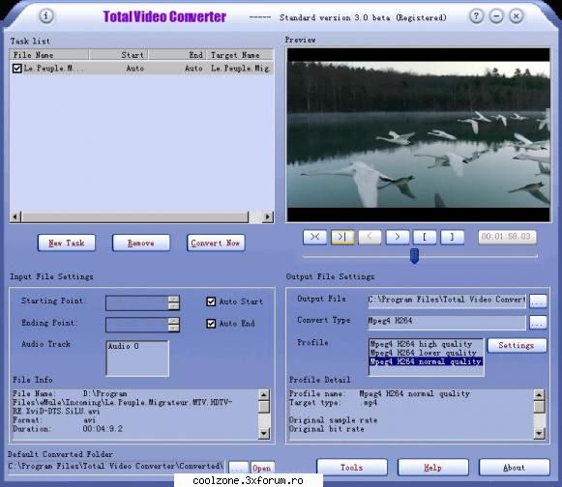Increase Ending Point with up stepper
This screenshot has width=562, height=487.
point(174,321)
